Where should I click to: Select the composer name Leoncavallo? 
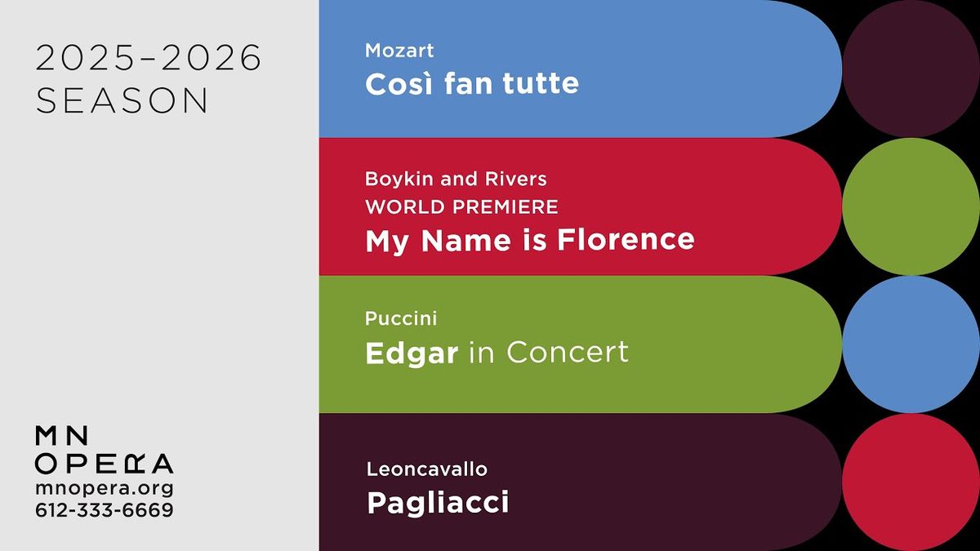pyautogui.click(x=427, y=469)
